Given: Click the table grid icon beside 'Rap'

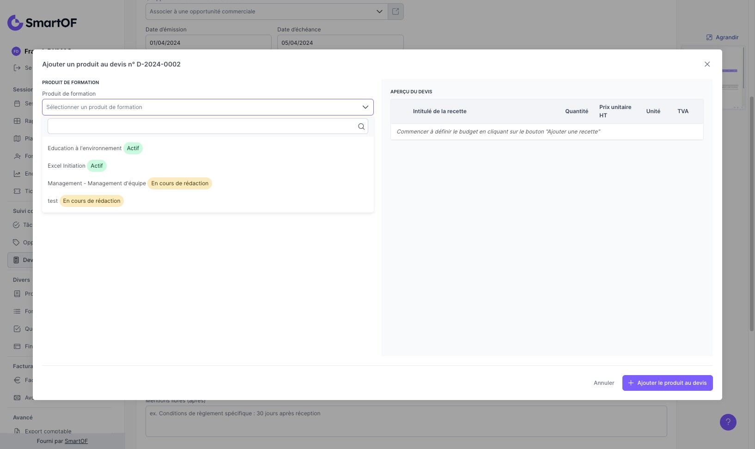Looking at the screenshot, I should pos(17,121).
